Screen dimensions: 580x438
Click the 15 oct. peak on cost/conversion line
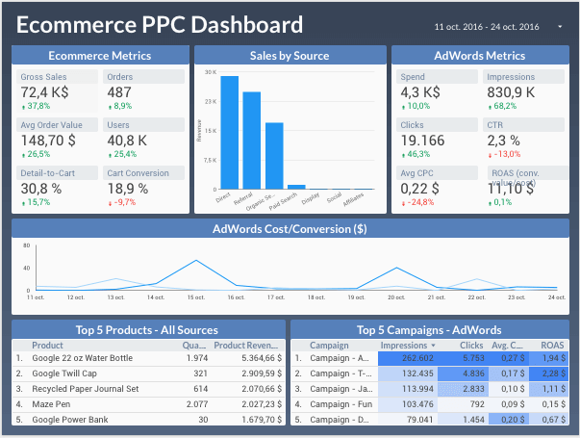pyautogui.click(x=196, y=260)
